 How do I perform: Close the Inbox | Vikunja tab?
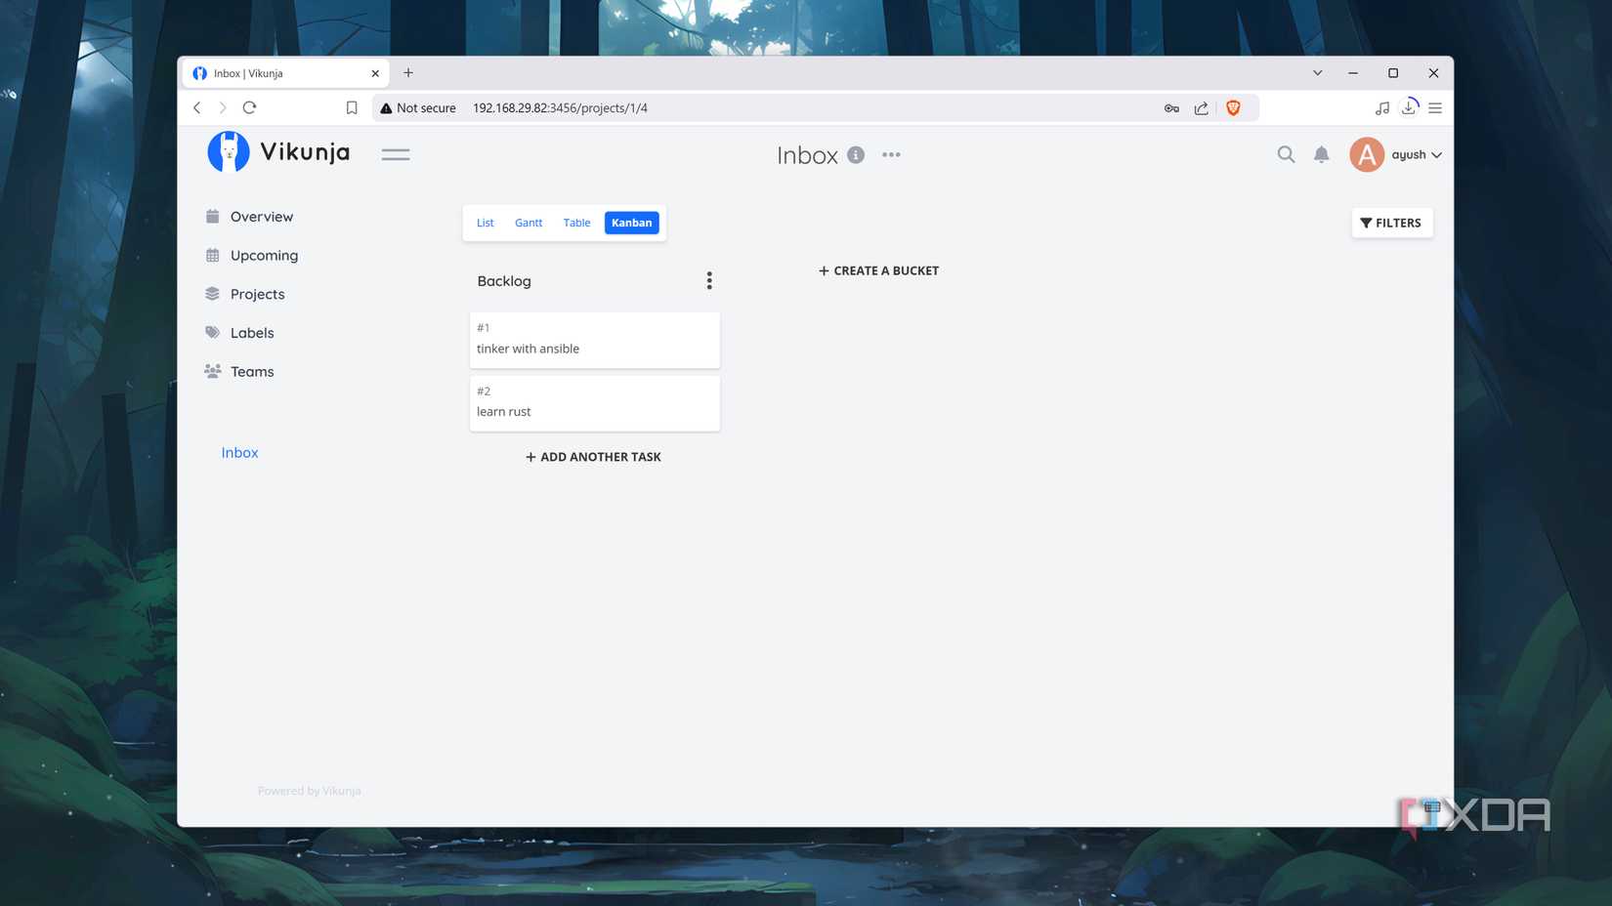[375, 73]
